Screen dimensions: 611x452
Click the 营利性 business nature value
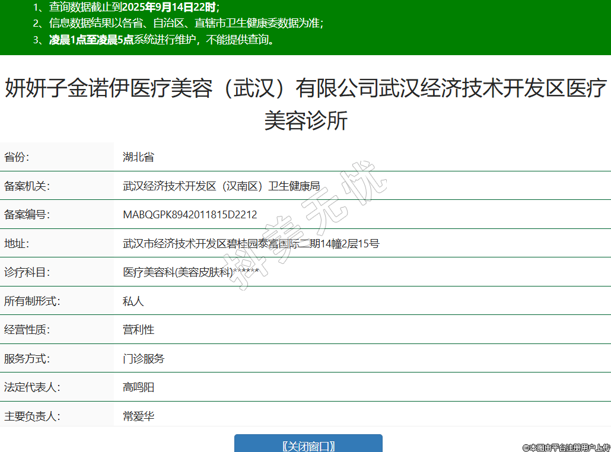tap(138, 330)
